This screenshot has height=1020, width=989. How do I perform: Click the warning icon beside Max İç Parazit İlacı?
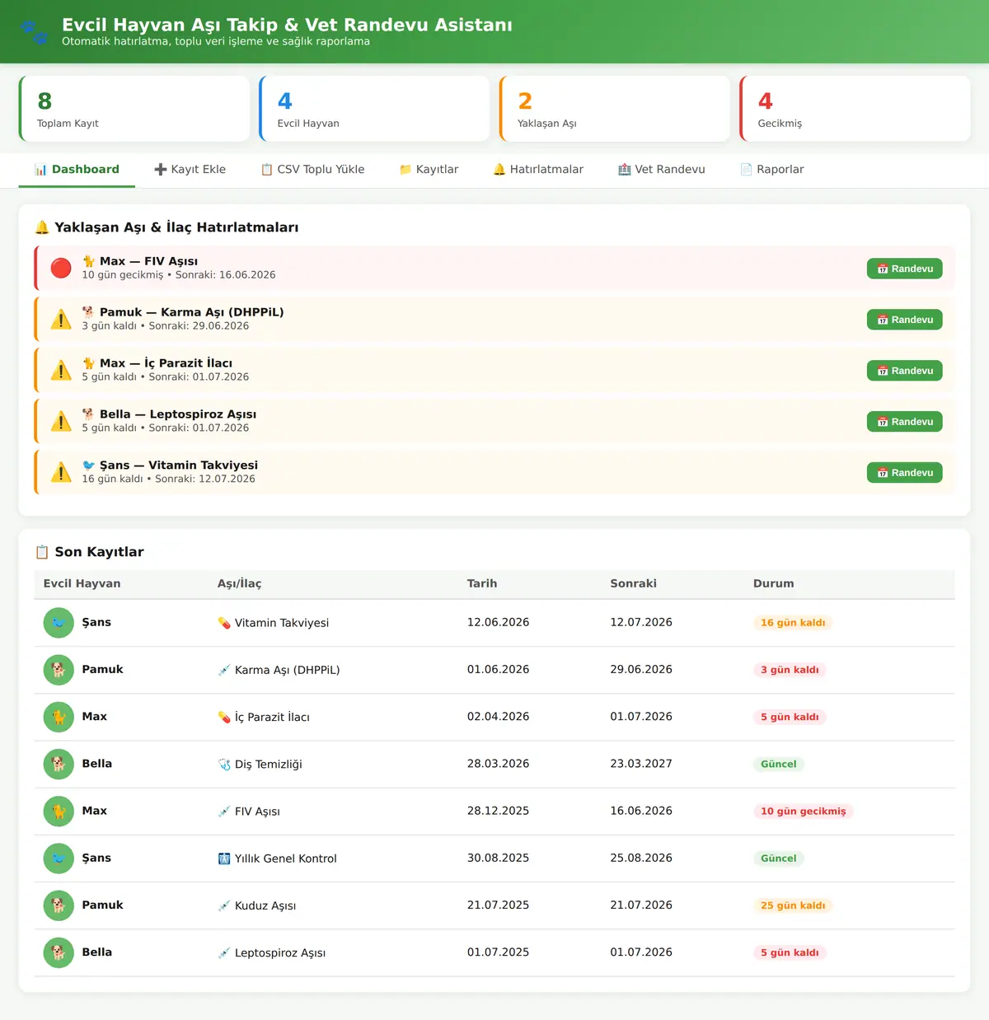pos(61,370)
